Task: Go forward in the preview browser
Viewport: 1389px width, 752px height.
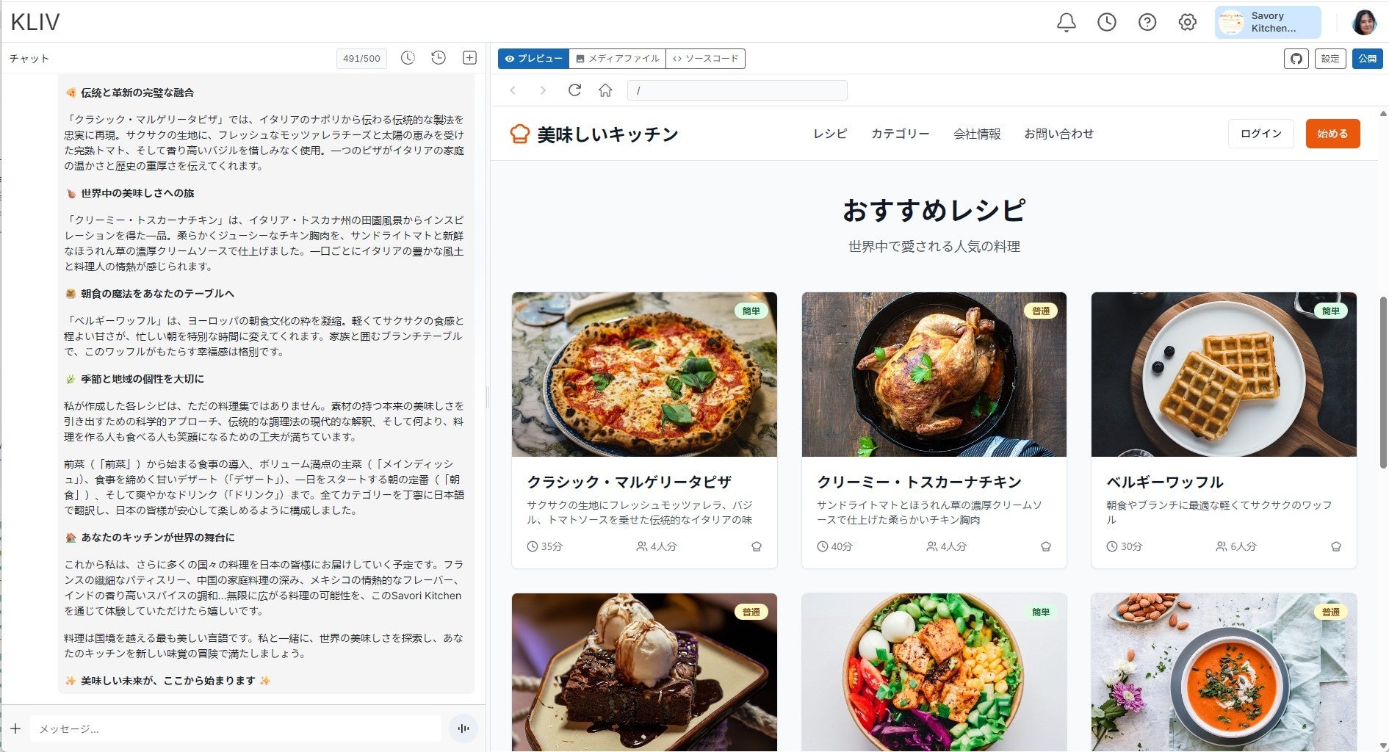Action: (x=543, y=90)
